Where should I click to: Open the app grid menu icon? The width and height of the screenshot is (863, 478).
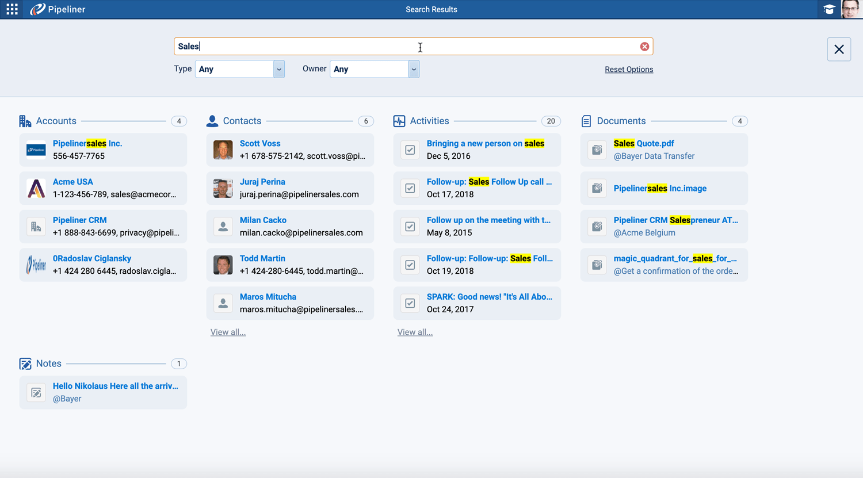point(12,9)
